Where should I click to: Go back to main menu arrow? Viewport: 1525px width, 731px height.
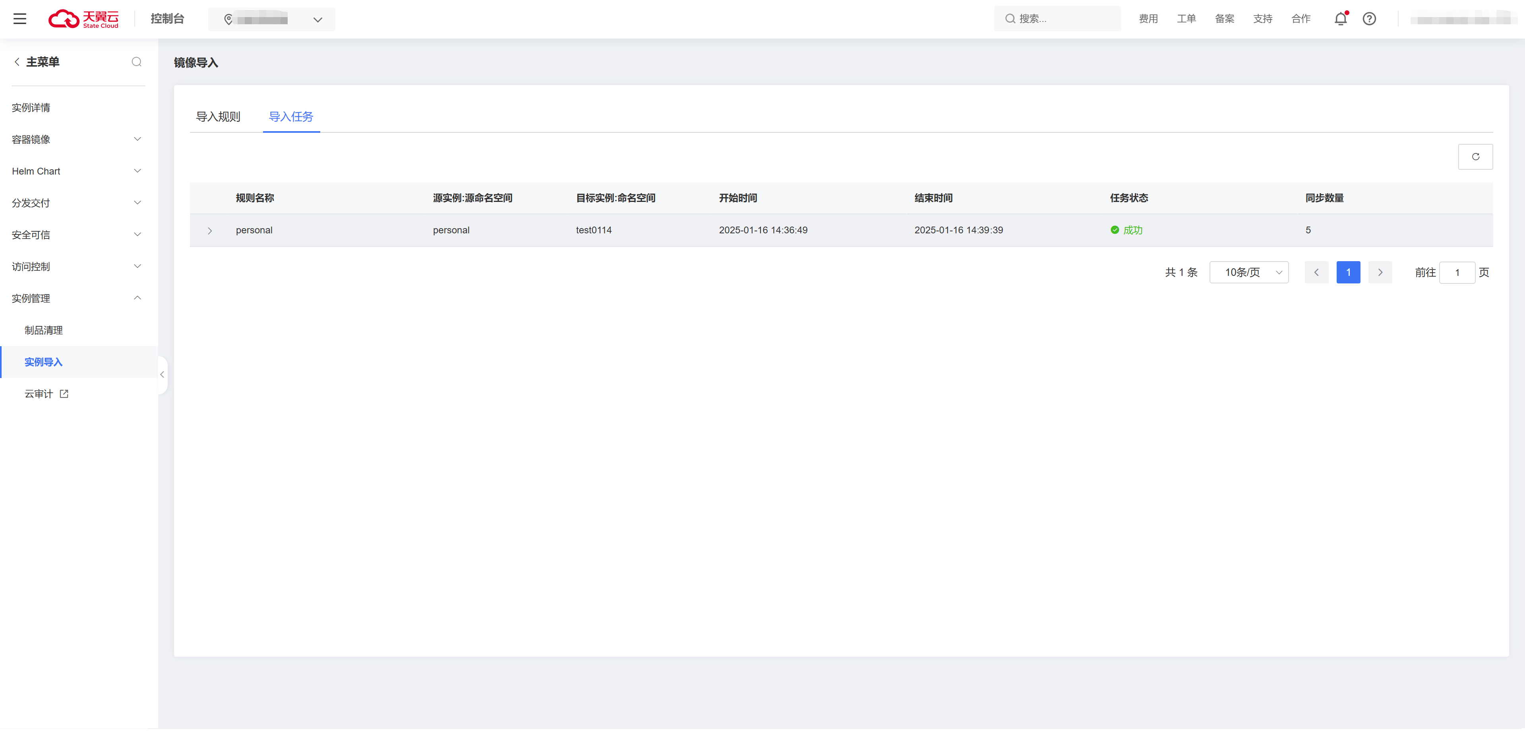point(17,62)
